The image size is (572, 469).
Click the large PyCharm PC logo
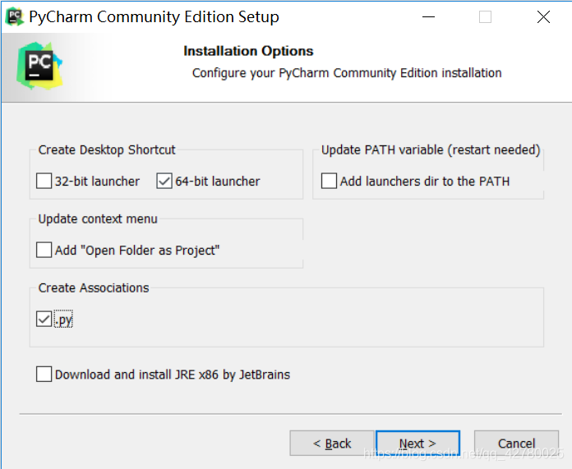(x=39, y=66)
